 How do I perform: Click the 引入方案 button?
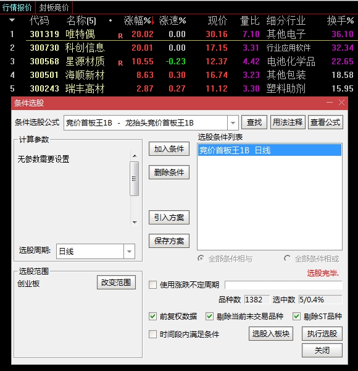pyautogui.click(x=169, y=217)
